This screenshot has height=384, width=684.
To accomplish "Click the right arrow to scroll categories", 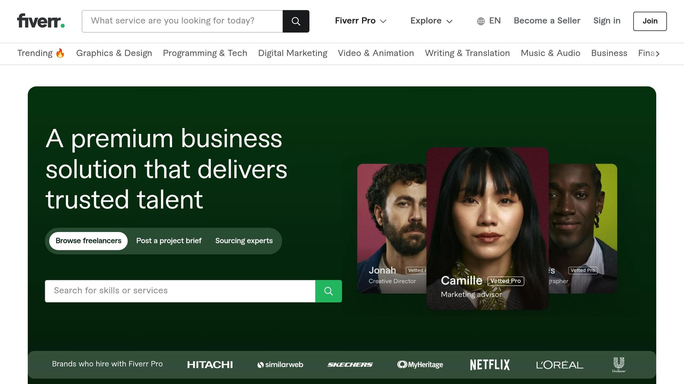I will pos(658,53).
